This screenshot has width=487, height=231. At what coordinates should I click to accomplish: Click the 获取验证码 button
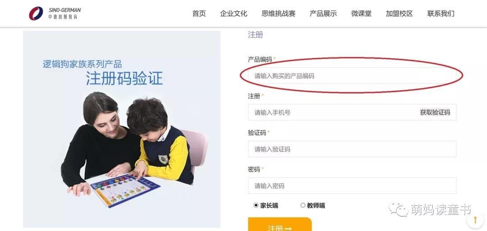(x=435, y=112)
